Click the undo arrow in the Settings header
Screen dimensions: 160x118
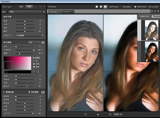click(x=36, y=7)
